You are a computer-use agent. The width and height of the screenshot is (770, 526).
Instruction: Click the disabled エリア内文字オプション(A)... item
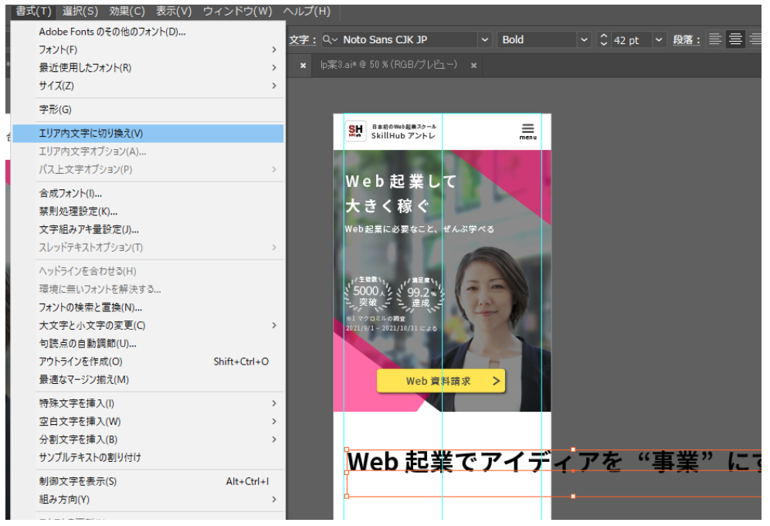click(148, 151)
